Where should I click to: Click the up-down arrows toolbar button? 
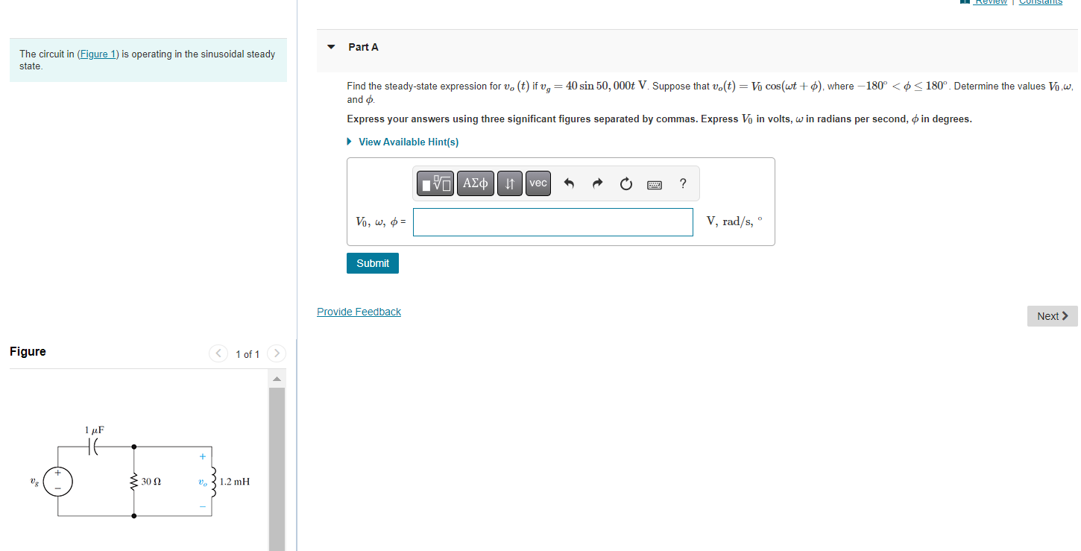[x=510, y=183]
